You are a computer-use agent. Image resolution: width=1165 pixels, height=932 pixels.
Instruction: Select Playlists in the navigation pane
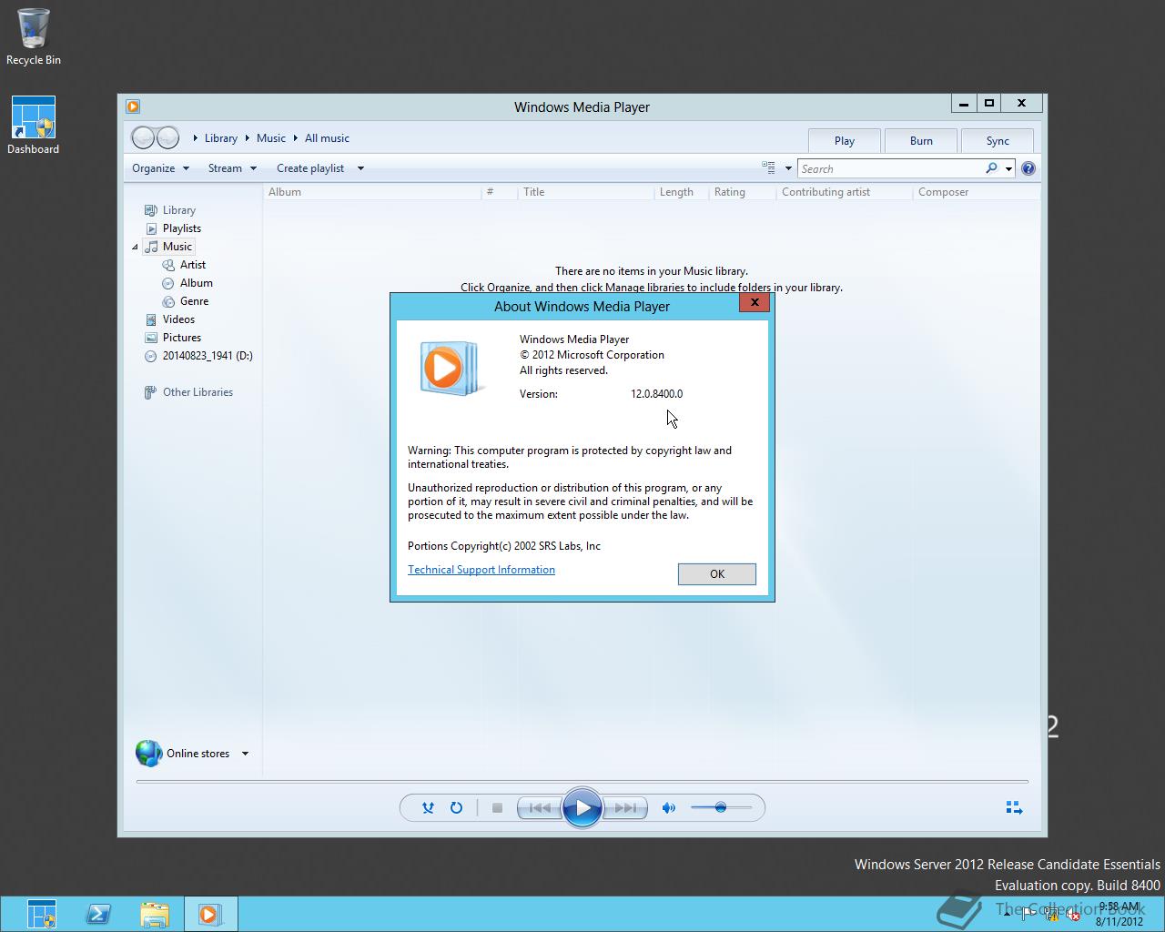[182, 228]
